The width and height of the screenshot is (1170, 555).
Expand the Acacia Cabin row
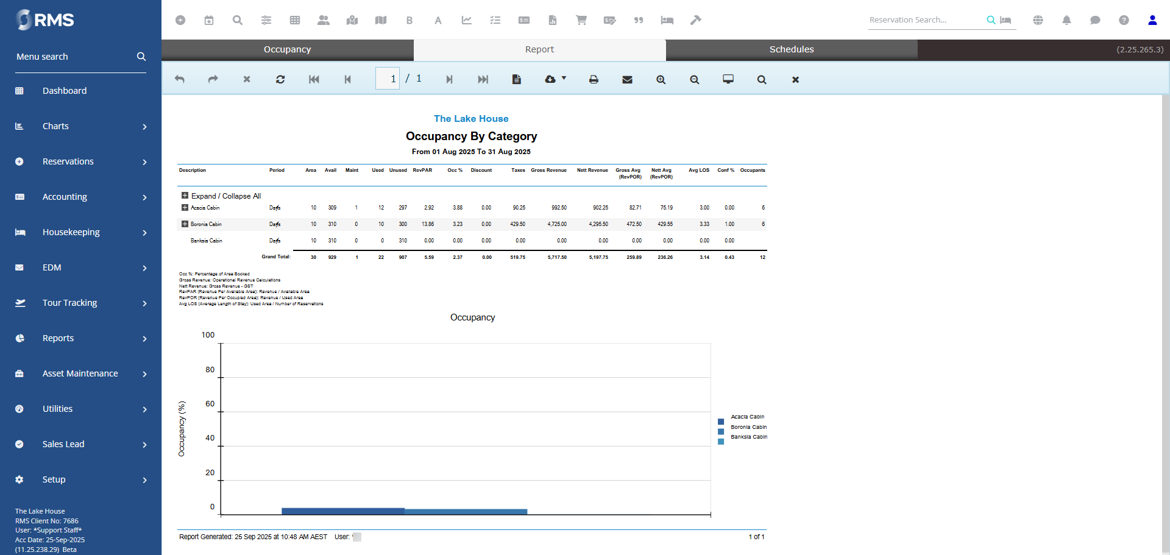tap(185, 208)
